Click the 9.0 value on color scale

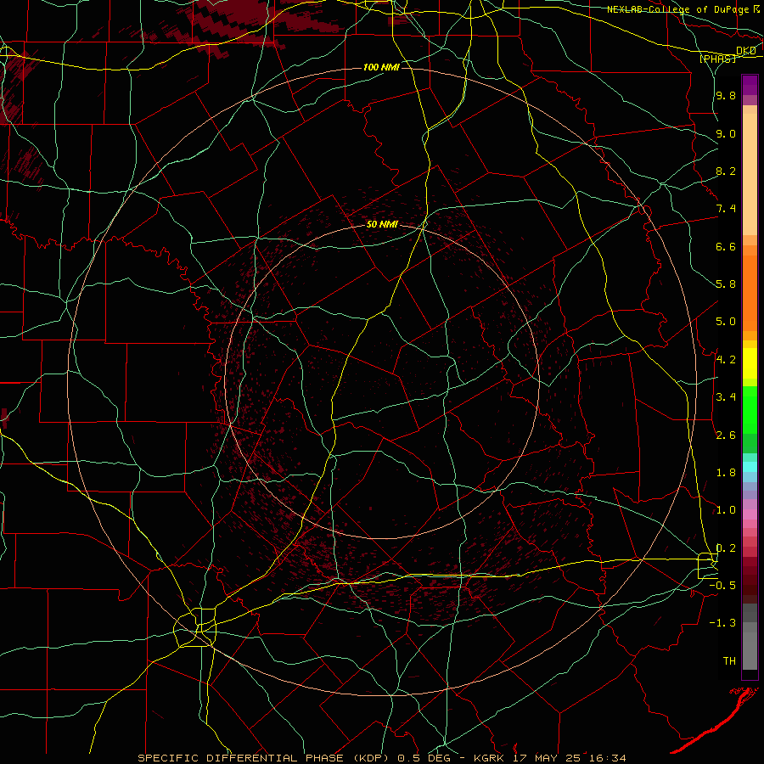726,133
